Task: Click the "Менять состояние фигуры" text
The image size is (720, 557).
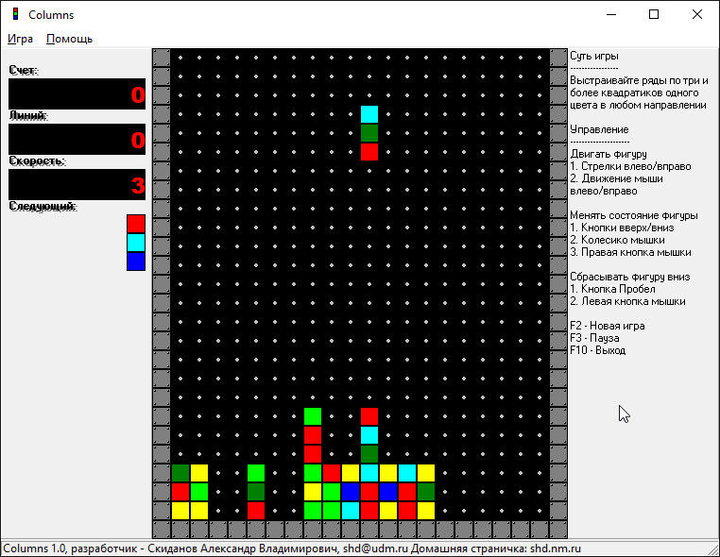Action: click(634, 215)
